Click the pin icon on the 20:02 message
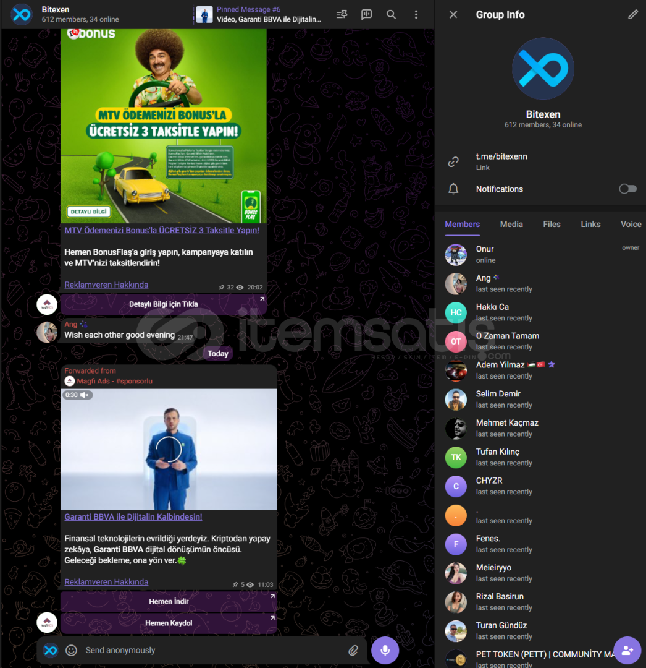646x668 pixels. point(222,288)
